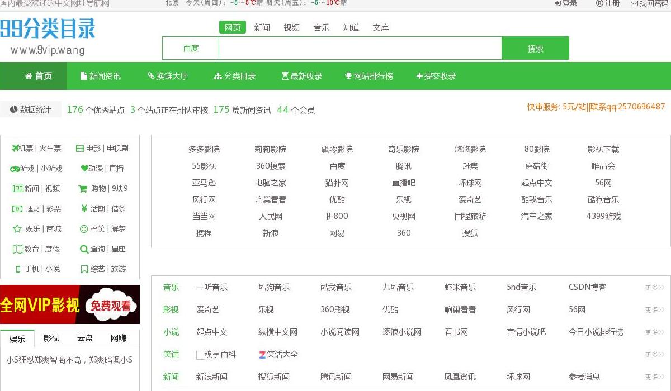This screenshot has width=671, height=391.
Task: Click the link icon before 换链大厅
Action: point(151,76)
